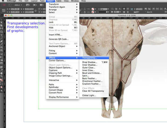Toggle the Auto-Fit checkbox
Viewport: 167px width, 128px height.
click(x=145, y=12)
